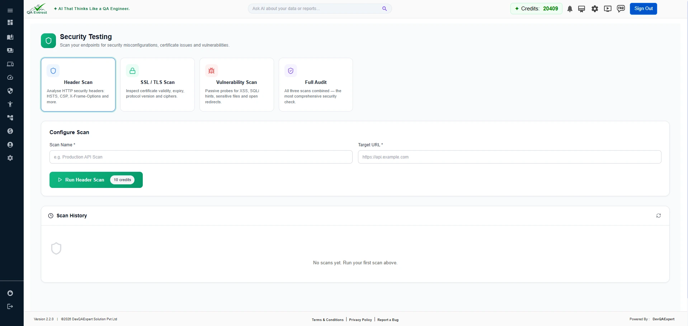This screenshot has width=688, height=326.
Task: Select the security shield icon in the sidebar
Action: click(x=10, y=91)
